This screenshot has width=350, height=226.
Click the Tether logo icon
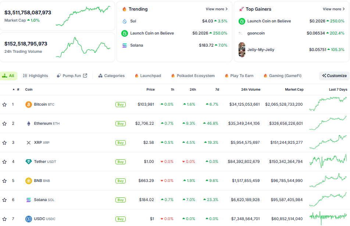pyautogui.click(x=29, y=162)
